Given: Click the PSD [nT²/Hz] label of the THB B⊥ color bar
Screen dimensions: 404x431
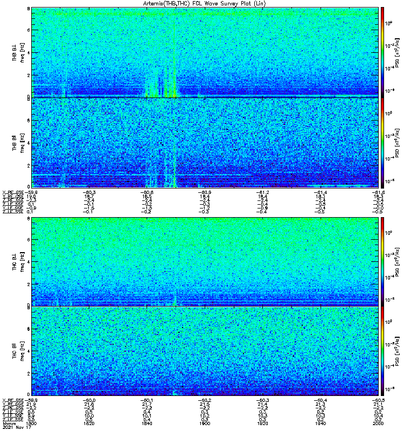Looking at the screenshot, I should [x=397, y=53].
